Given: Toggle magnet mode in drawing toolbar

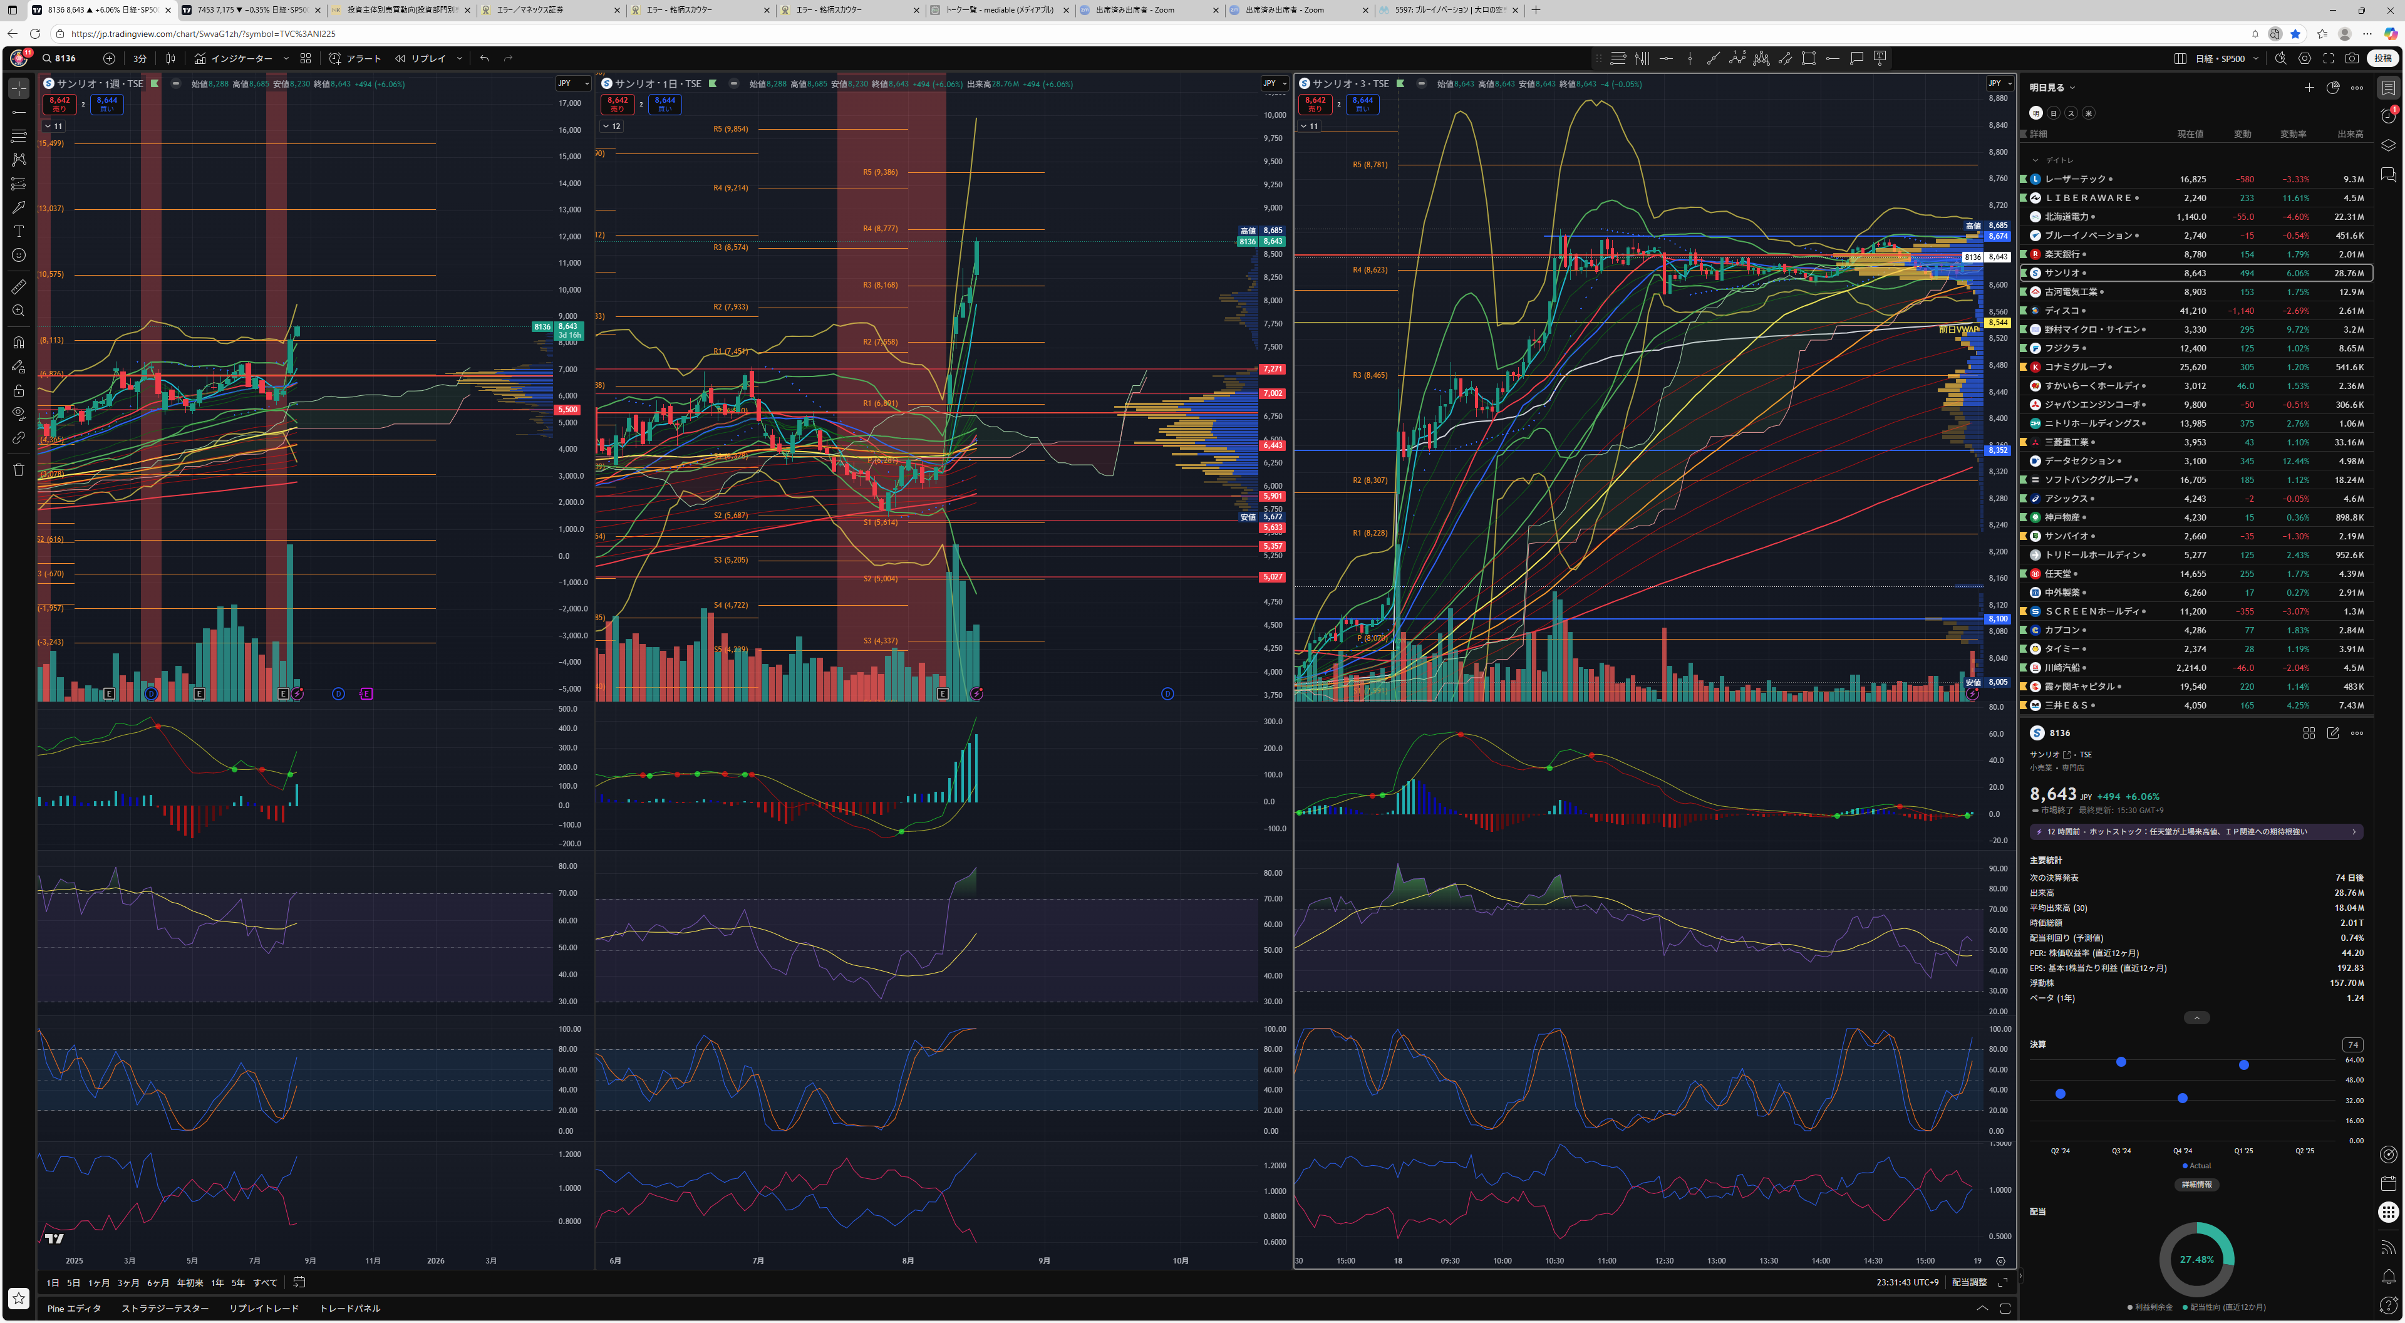Looking at the screenshot, I should click(19, 342).
